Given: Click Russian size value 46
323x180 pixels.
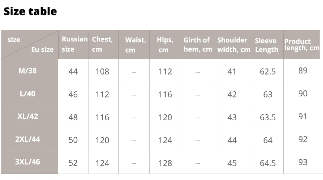Looking at the screenshot, I should 73,94.
